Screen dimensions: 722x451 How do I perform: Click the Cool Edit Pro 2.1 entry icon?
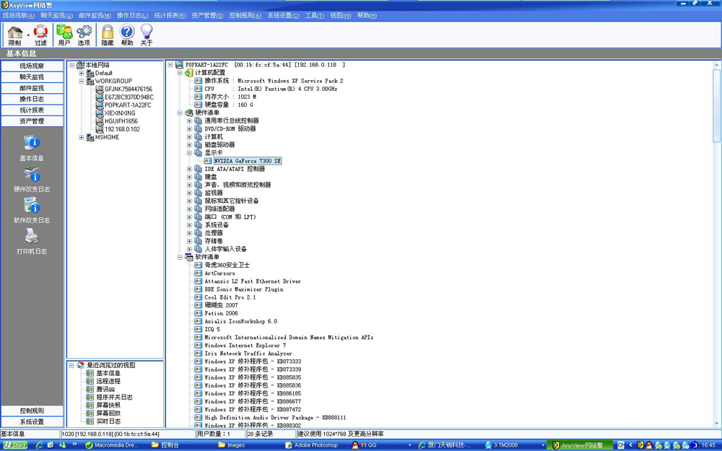pyautogui.click(x=199, y=297)
